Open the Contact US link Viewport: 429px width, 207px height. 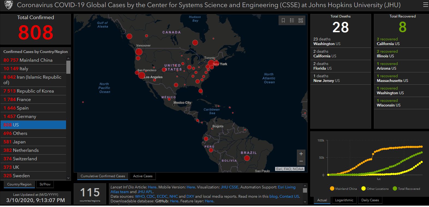pyautogui.click(x=289, y=196)
